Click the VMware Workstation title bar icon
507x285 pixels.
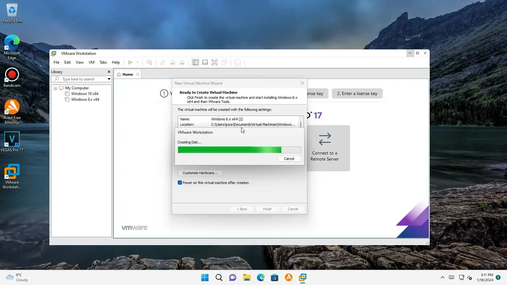54,54
